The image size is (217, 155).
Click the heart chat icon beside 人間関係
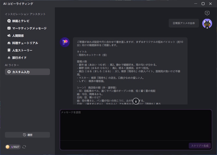9,36
